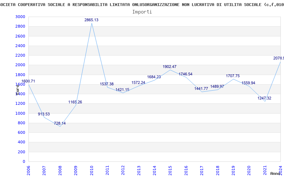This screenshot has height=177, width=284.
Task: Click the Anno x-axis title
Action: (277, 173)
